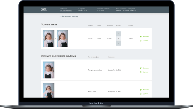Click the pencil icon on the 15x21 order row
Viewport: 193px width, 109px height.
[x=141, y=37]
